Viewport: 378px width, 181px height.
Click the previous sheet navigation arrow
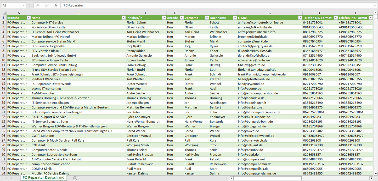tap(5, 178)
